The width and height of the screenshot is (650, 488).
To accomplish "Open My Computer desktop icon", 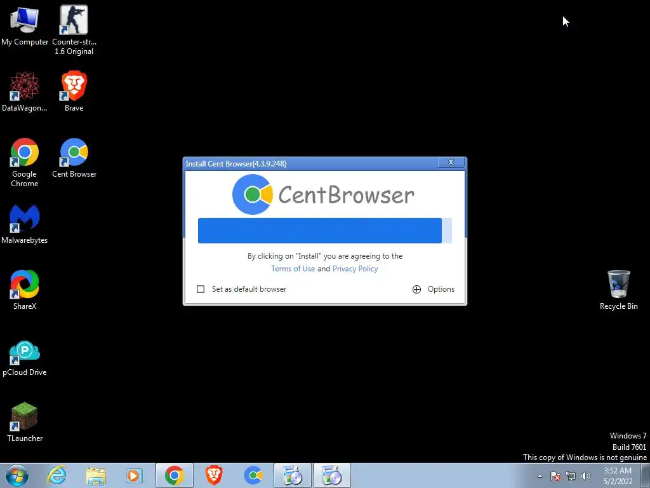I will click(25, 26).
